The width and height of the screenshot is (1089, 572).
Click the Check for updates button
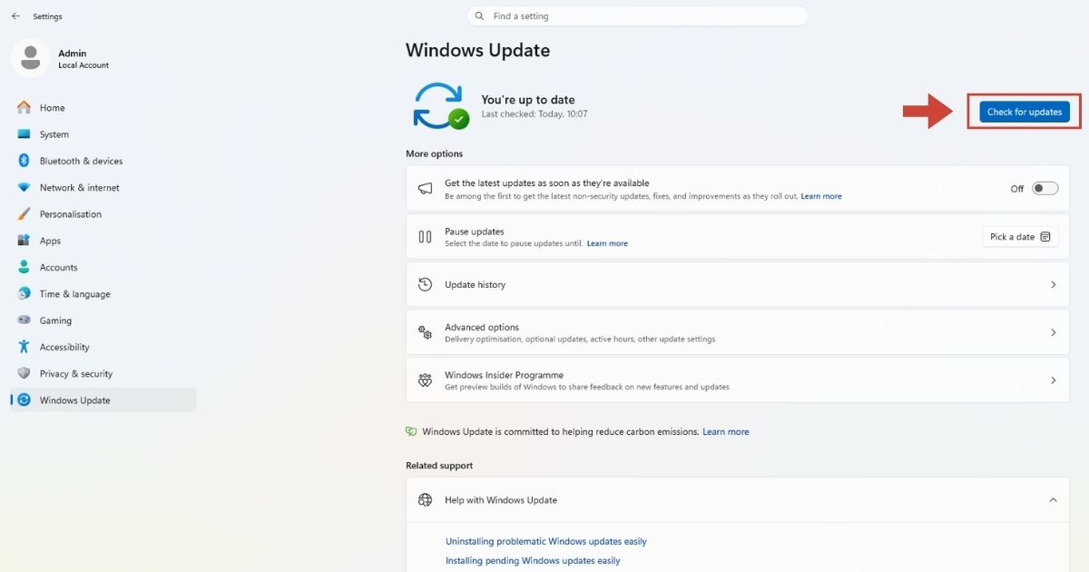coord(1025,112)
